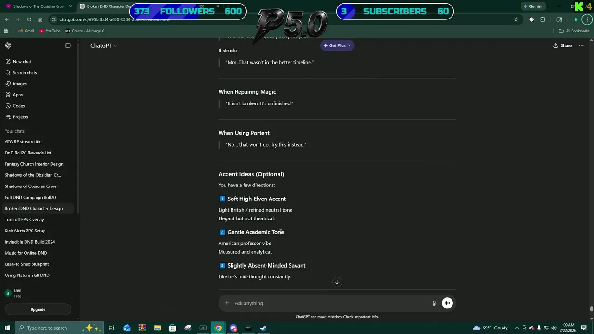This screenshot has height=334, width=594.
Task: Open the 'Kick Alerts 2PC Setup' chat
Action: click(x=38, y=231)
